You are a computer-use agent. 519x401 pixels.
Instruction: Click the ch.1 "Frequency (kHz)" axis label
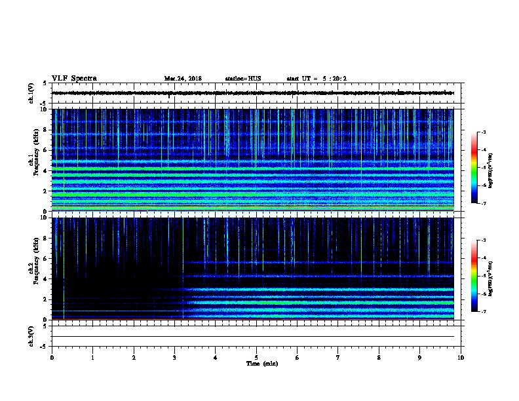(36, 152)
